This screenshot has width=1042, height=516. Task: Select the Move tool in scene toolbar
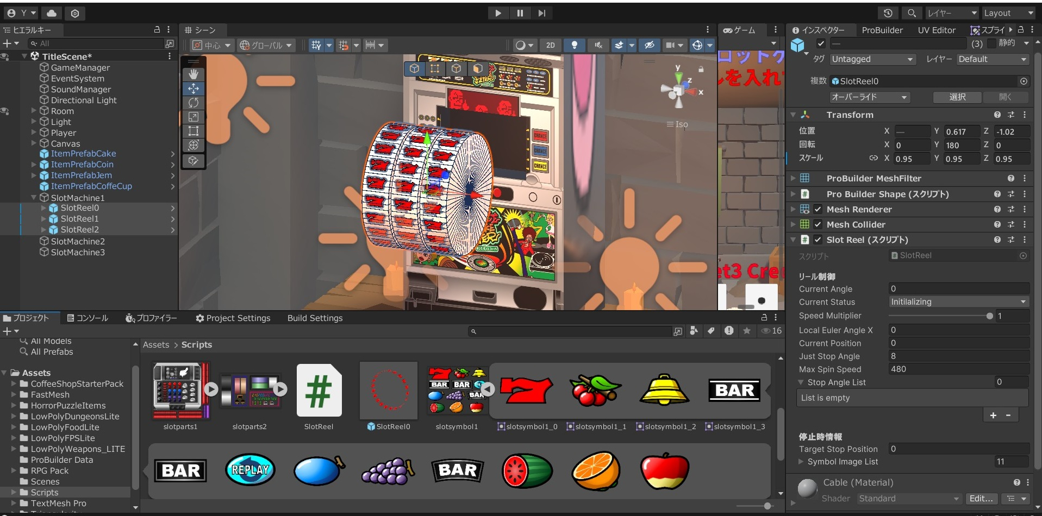(194, 89)
